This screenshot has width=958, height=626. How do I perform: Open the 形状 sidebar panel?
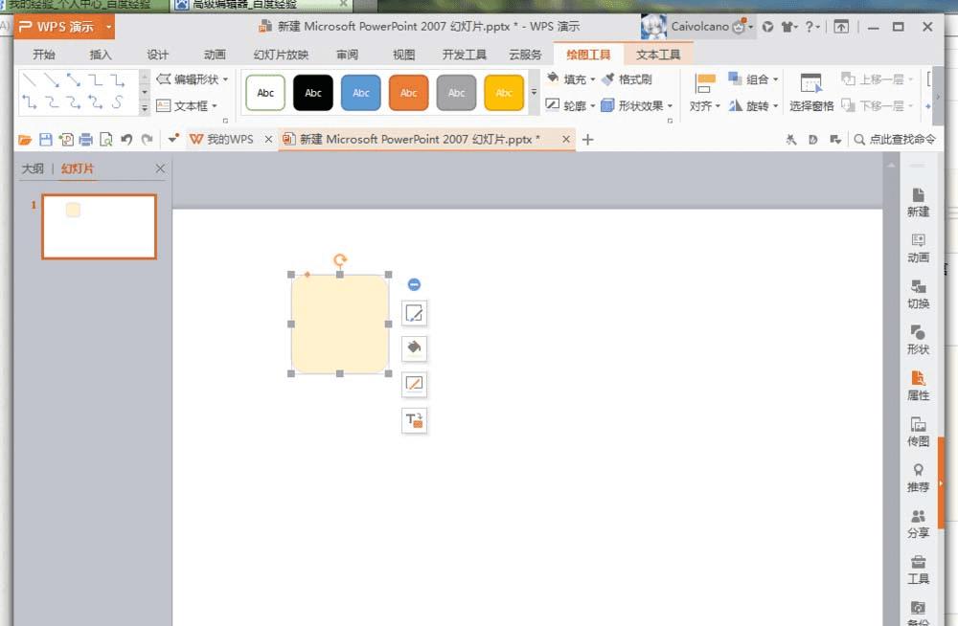(918, 340)
